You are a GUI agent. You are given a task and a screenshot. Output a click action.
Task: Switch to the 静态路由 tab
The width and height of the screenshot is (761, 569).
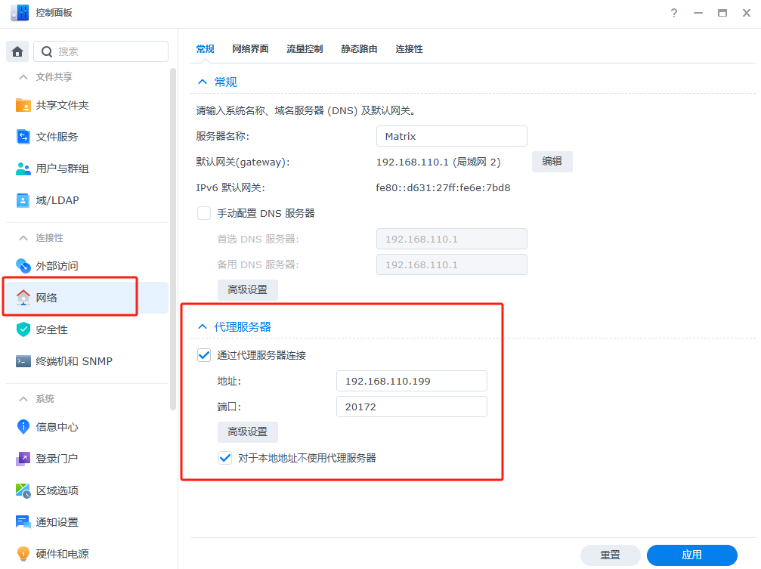pyautogui.click(x=359, y=49)
